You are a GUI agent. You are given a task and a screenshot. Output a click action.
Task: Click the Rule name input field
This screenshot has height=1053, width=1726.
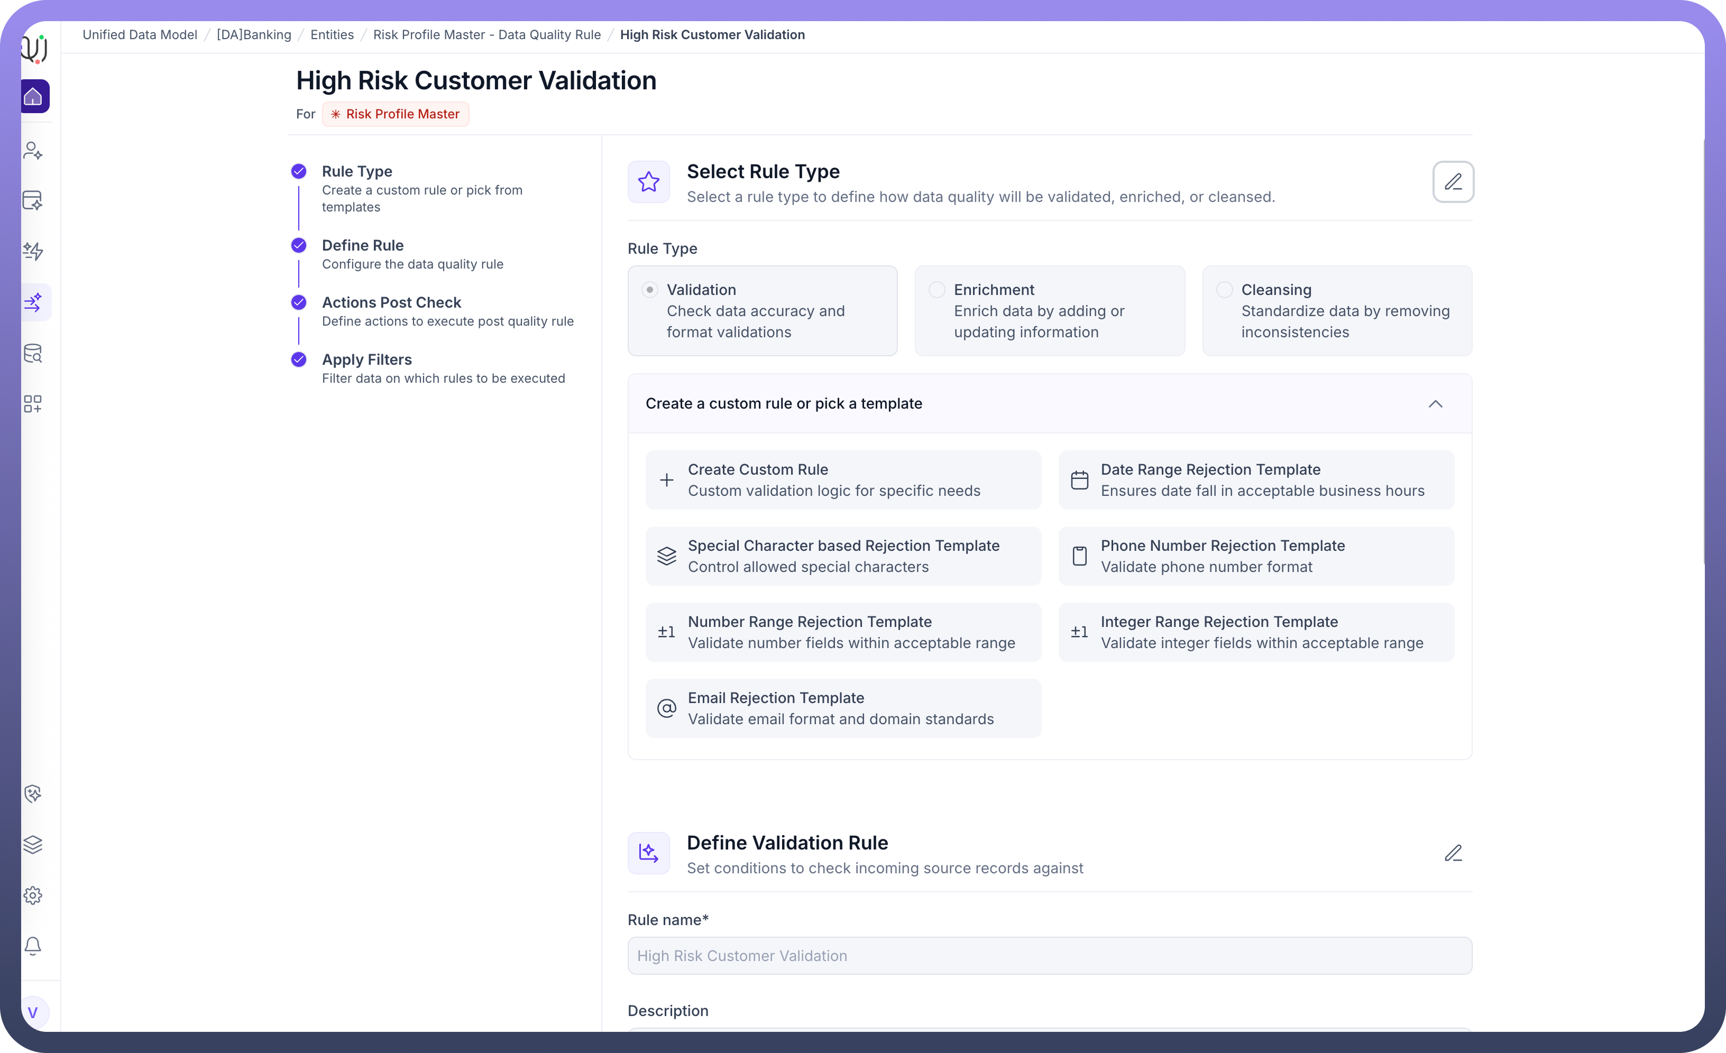click(1049, 956)
